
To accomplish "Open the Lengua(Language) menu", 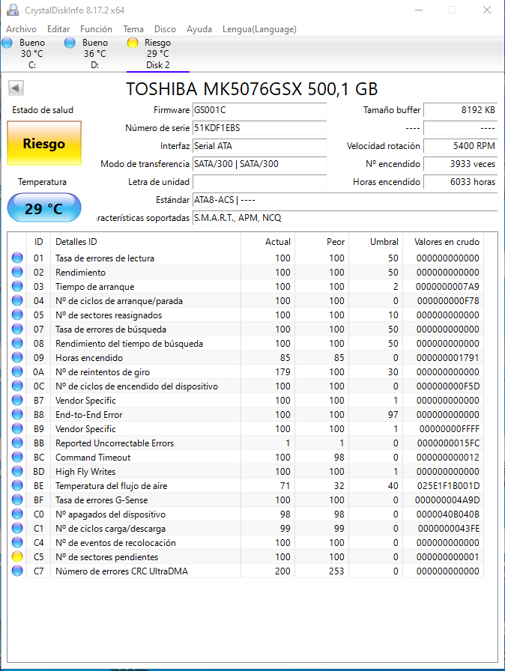I will point(259,29).
